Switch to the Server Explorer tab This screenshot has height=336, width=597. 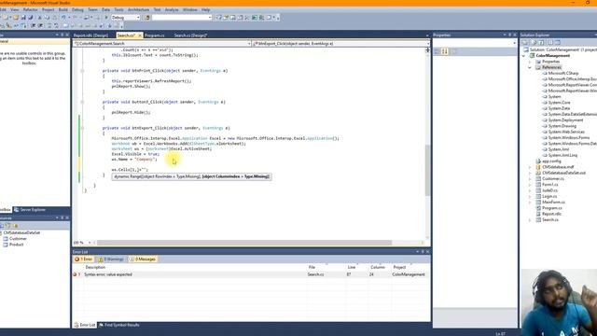tap(30, 210)
